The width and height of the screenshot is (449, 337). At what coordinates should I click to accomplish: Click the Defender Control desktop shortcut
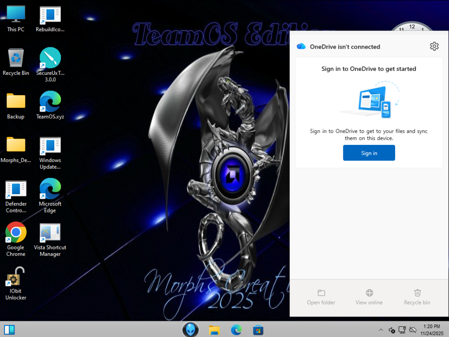tap(16, 190)
